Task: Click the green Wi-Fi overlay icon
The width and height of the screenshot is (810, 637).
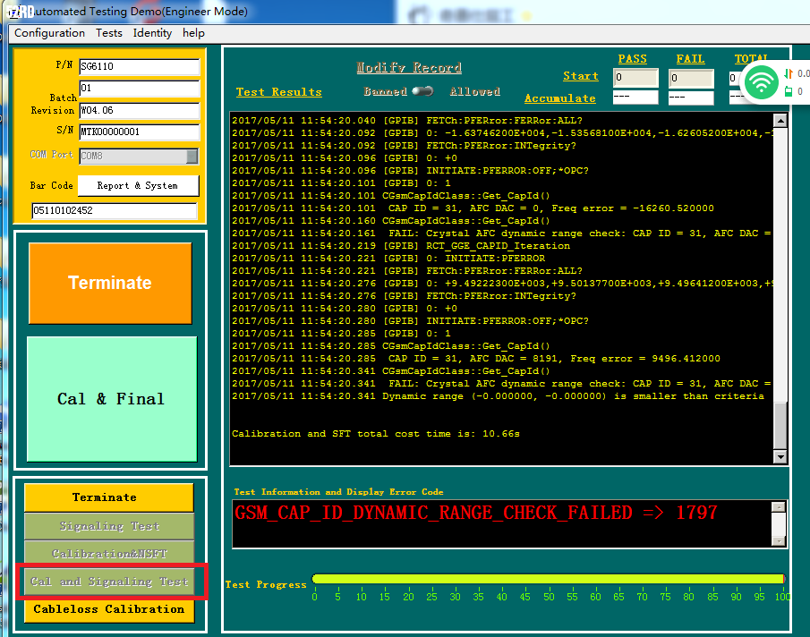Action: (761, 82)
